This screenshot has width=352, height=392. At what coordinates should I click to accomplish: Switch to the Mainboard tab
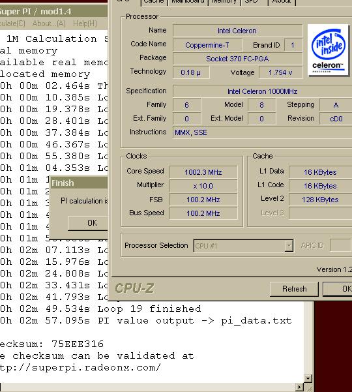coord(188,2)
